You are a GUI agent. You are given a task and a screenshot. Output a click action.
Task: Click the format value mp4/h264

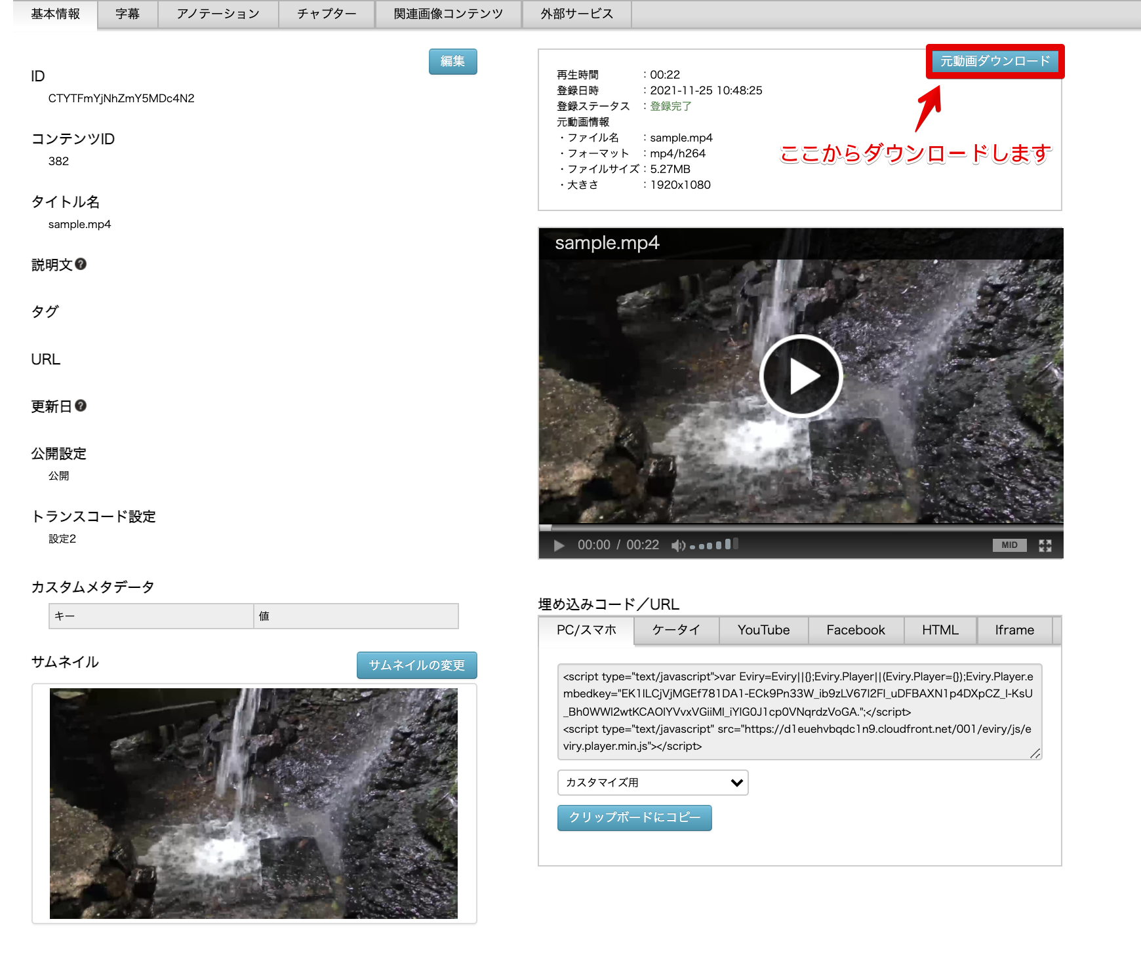678,153
